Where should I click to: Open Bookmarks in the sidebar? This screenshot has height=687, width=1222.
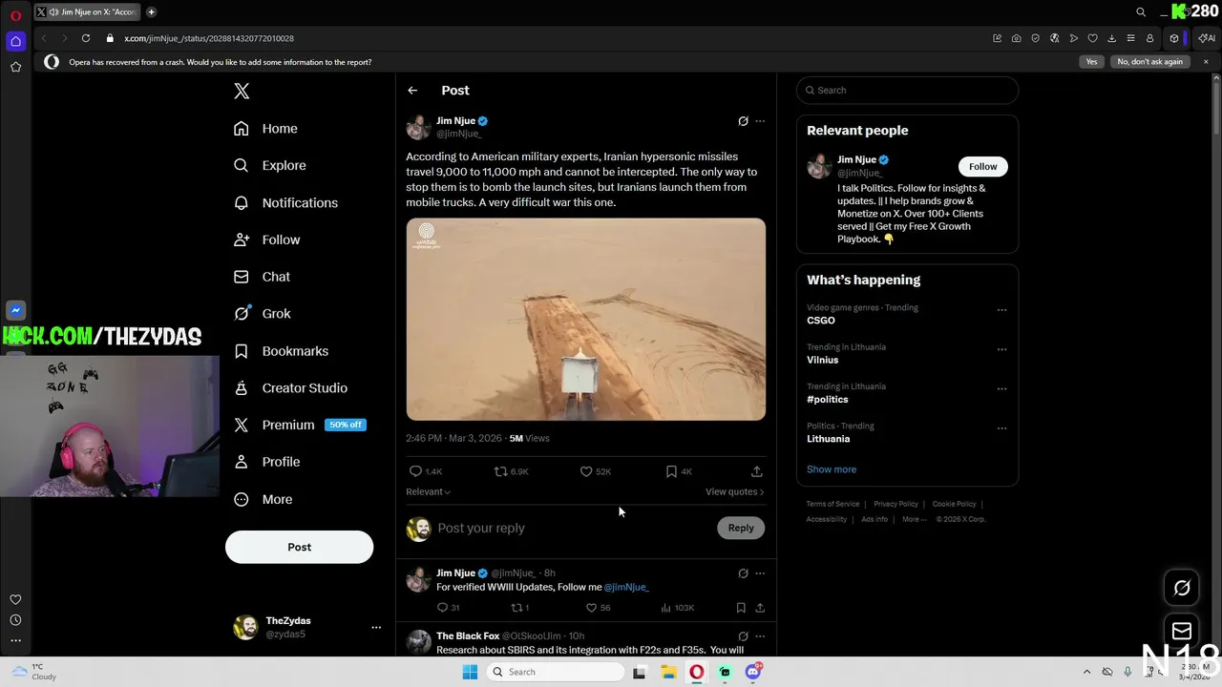tap(282, 351)
